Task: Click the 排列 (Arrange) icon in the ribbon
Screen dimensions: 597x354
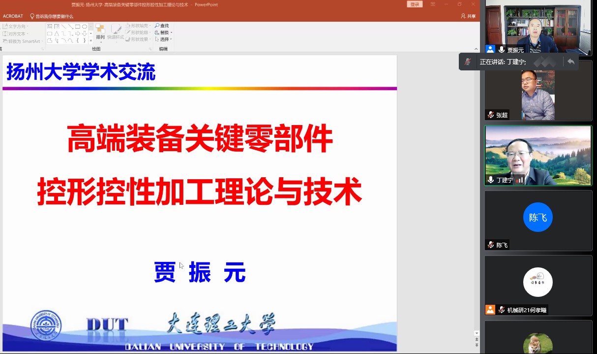Action: [100, 32]
